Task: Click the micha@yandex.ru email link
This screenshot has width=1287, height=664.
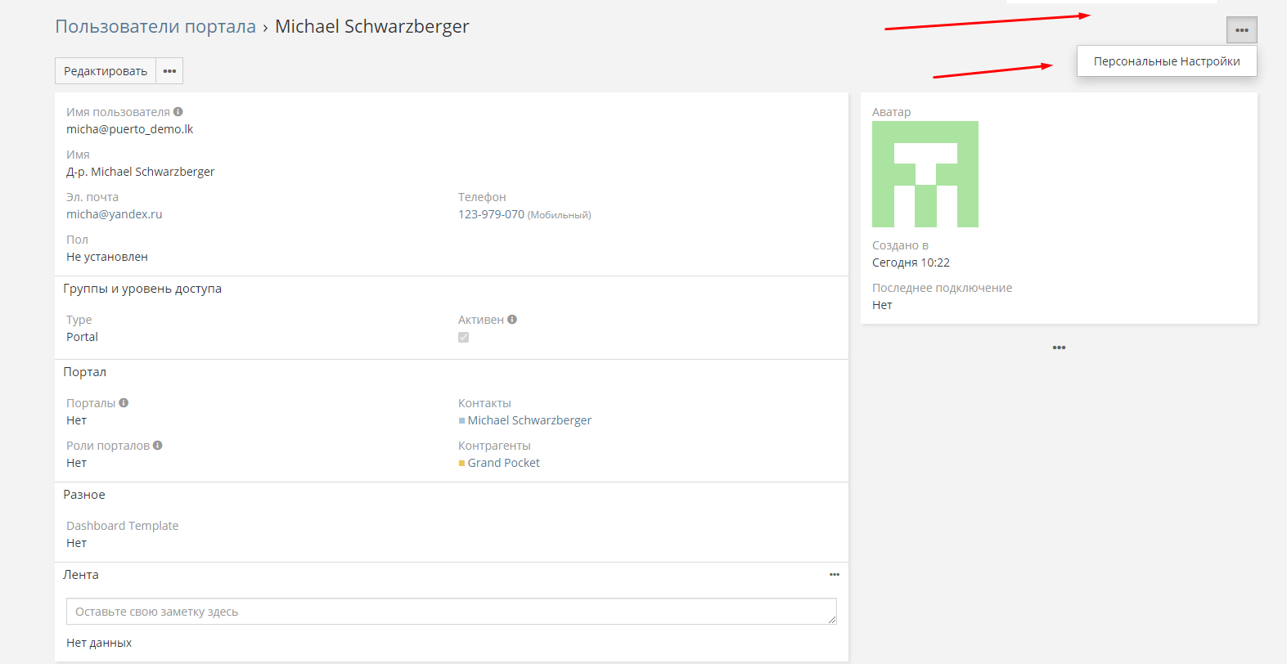Action: click(115, 214)
